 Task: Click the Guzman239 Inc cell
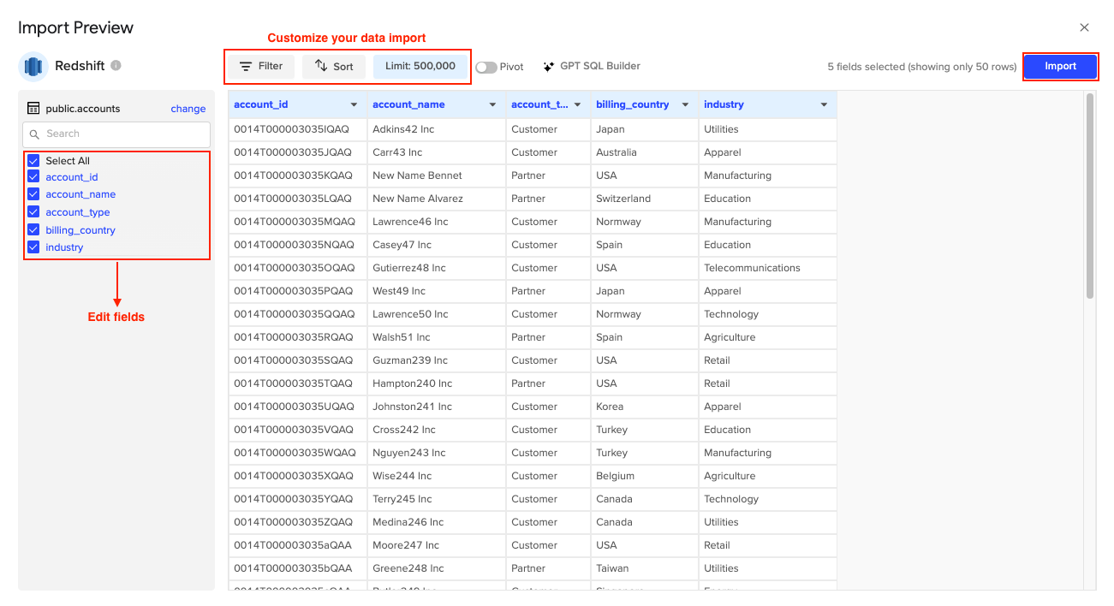[x=436, y=360]
